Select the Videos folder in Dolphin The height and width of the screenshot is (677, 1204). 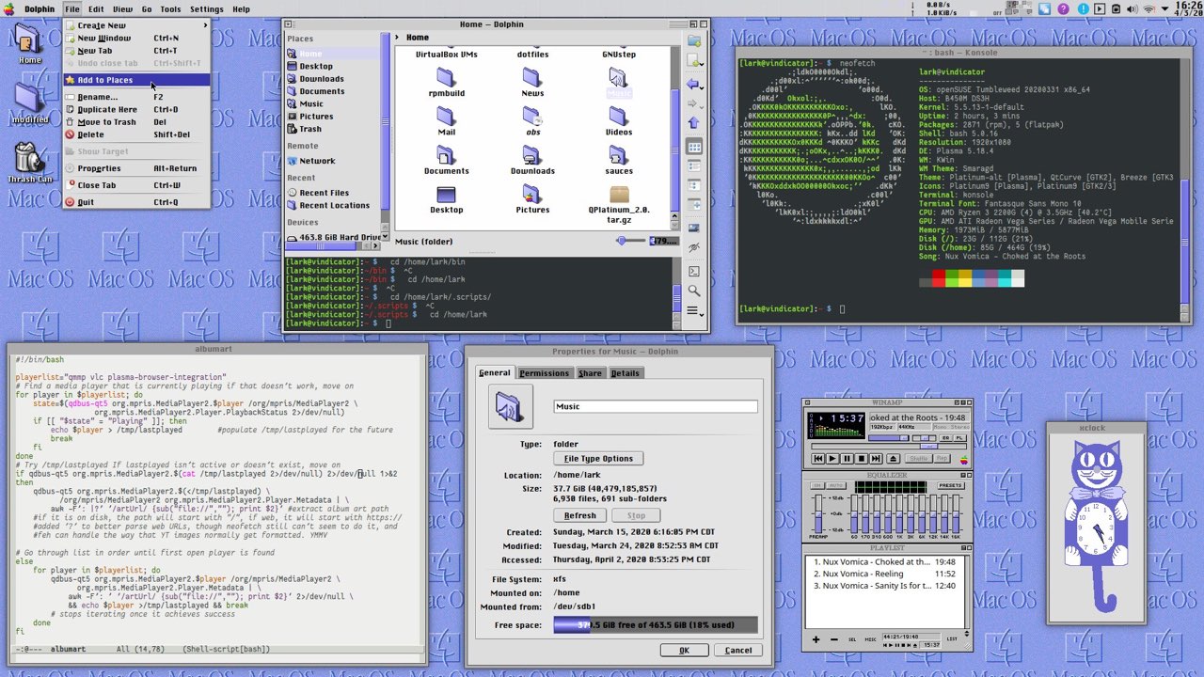pyautogui.click(x=618, y=121)
